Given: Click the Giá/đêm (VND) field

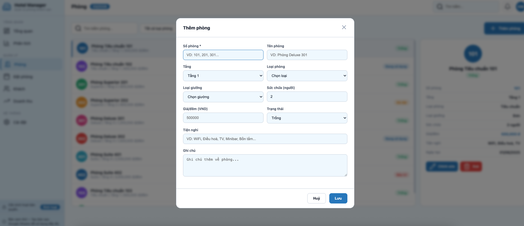Looking at the screenshot, I should click(x=223, y=118).
